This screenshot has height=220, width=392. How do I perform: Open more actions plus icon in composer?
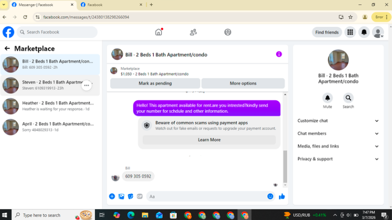coord(112,197)
